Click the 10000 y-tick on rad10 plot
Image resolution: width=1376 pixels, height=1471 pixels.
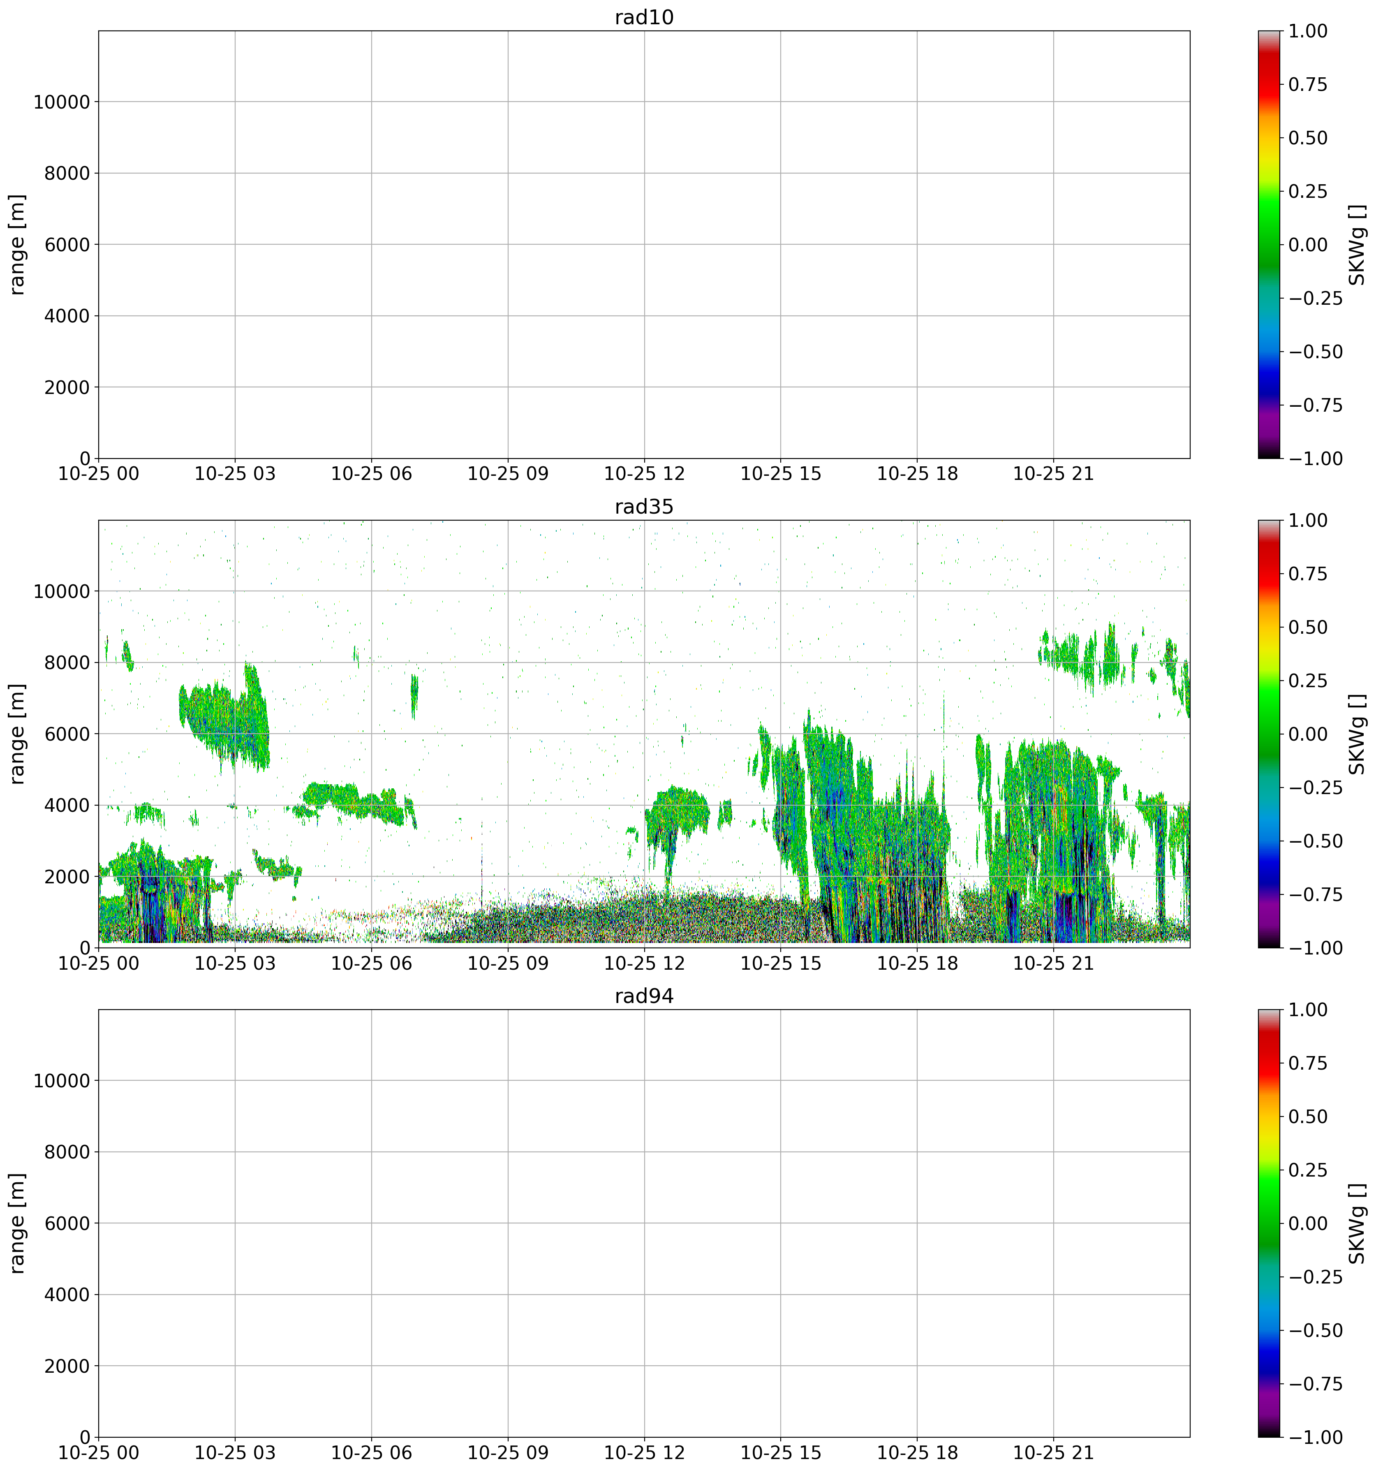pos(61,102)
